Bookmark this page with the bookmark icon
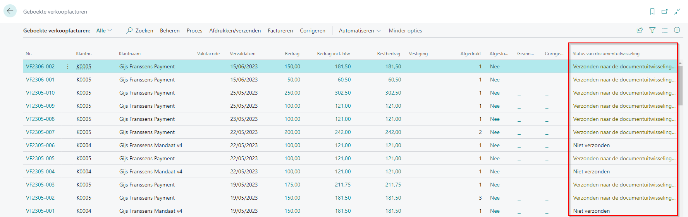Viewport: 688px width, 217px height. click(x=652, y=12)
